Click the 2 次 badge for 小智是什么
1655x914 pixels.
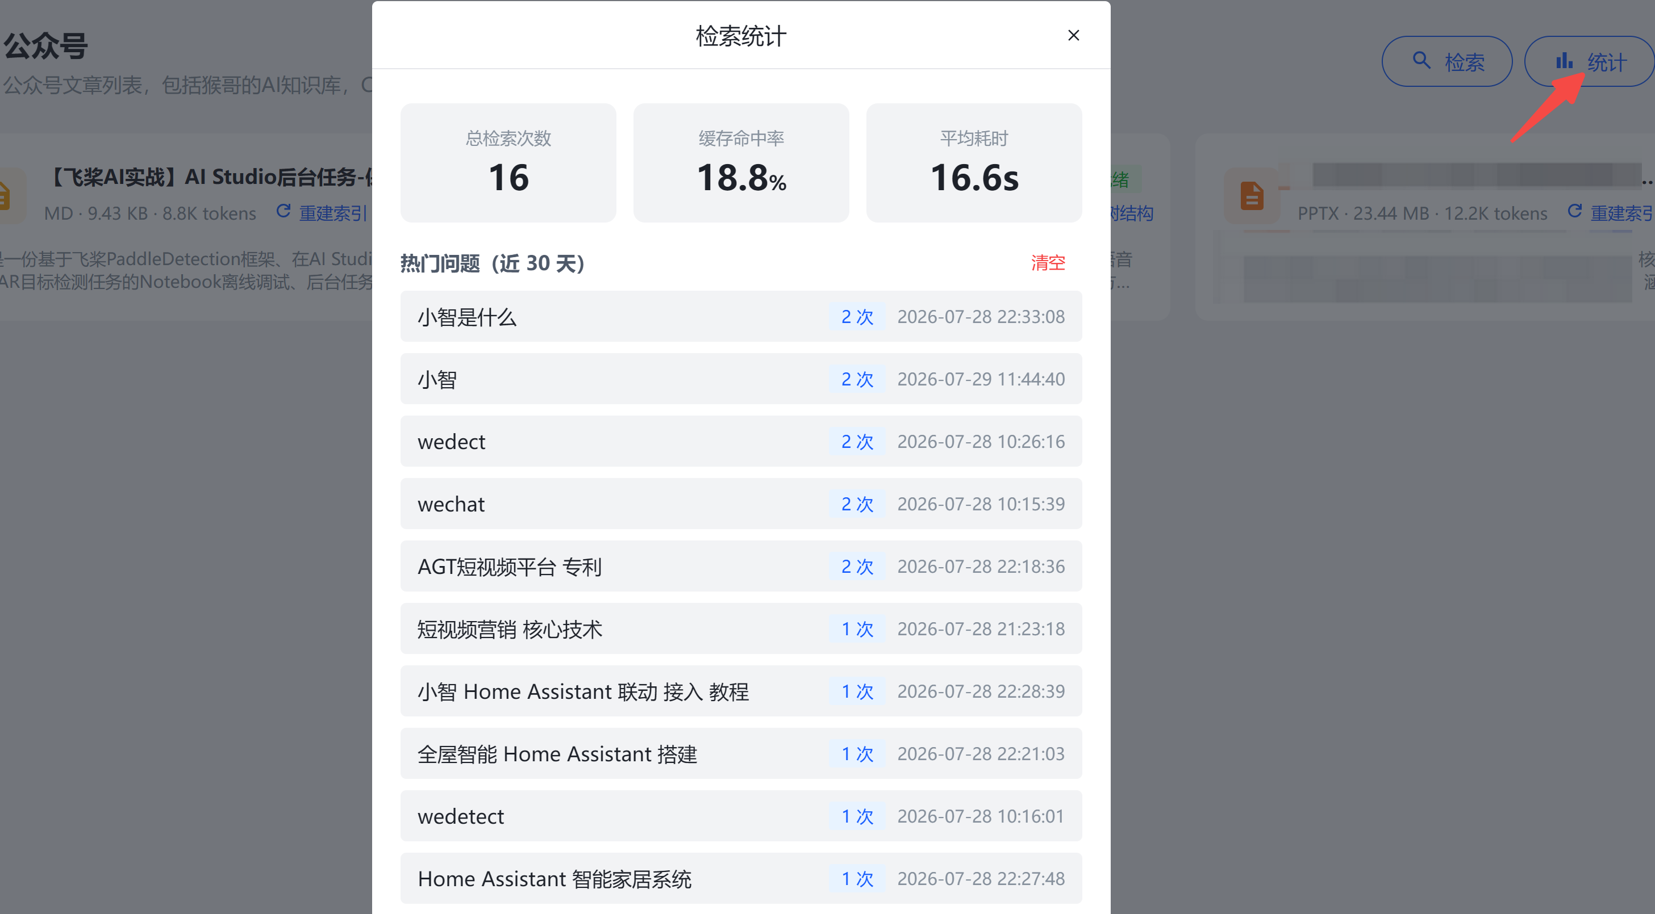coord(857,316)
